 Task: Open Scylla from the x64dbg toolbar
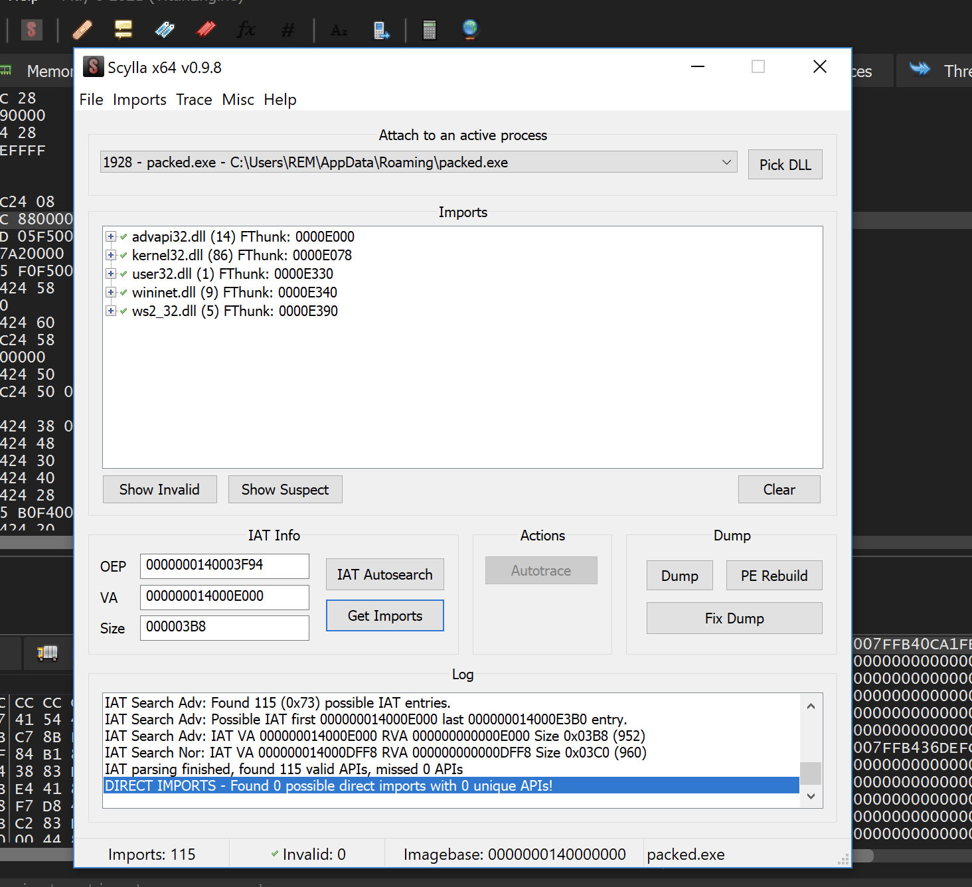pyautogui.click(x=31, y=30)
